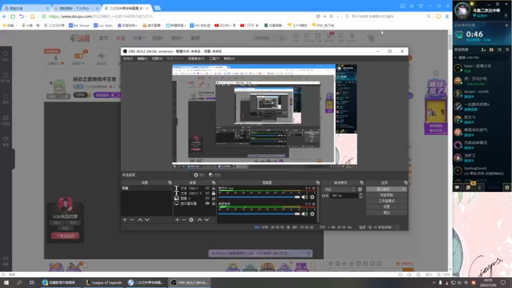Click desktop audio volume slider
This screenshot has height=288, width=512.
tap(259, 214)
